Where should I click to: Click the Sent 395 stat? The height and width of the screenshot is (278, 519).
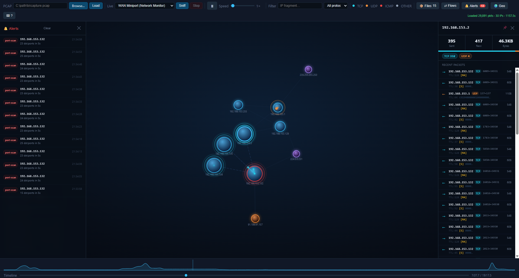tap(452, 43)
